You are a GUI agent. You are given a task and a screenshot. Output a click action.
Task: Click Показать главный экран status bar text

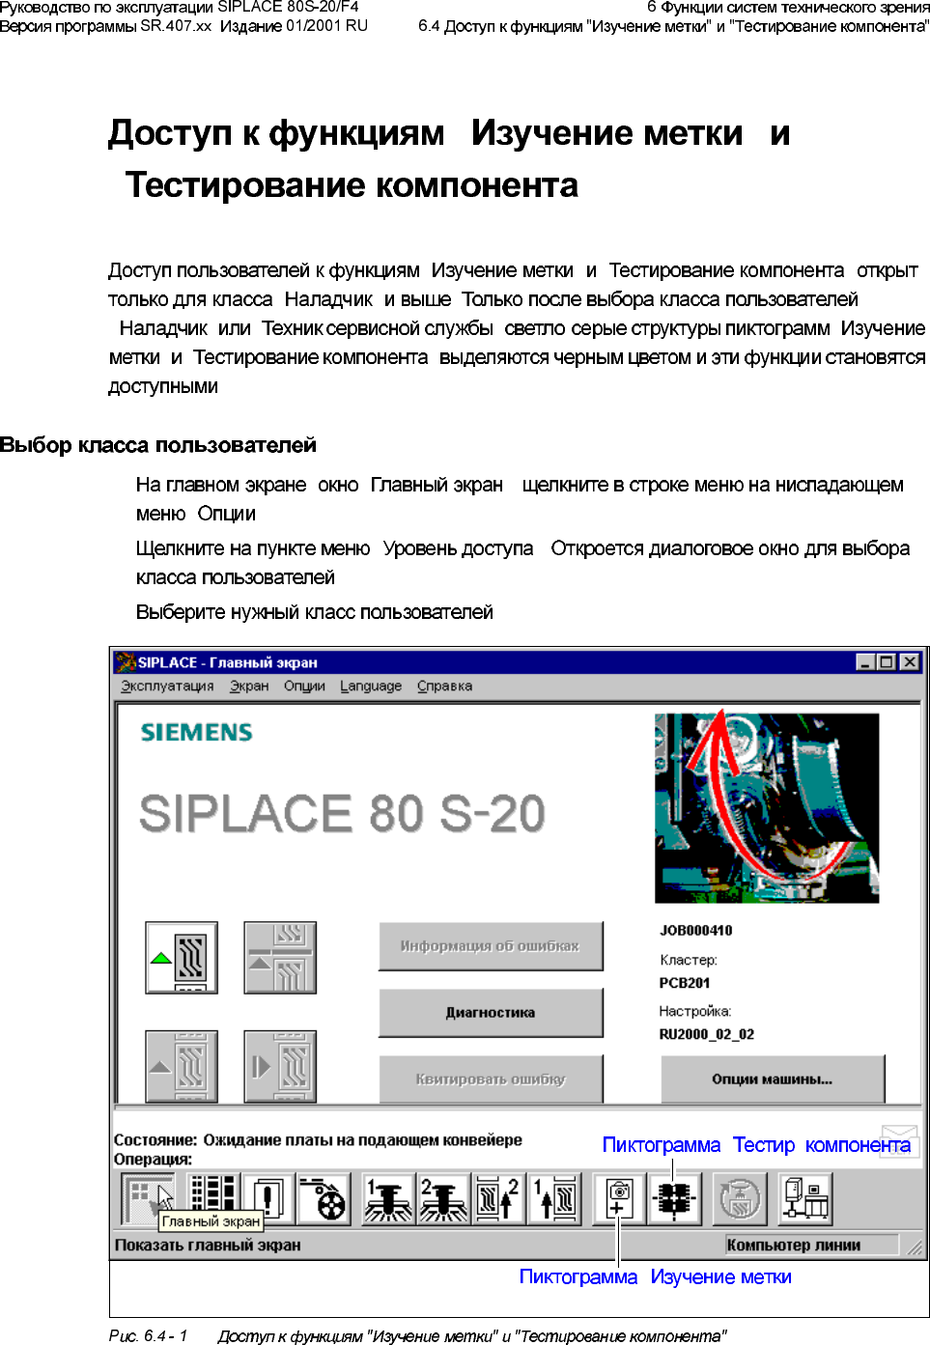208,1246
